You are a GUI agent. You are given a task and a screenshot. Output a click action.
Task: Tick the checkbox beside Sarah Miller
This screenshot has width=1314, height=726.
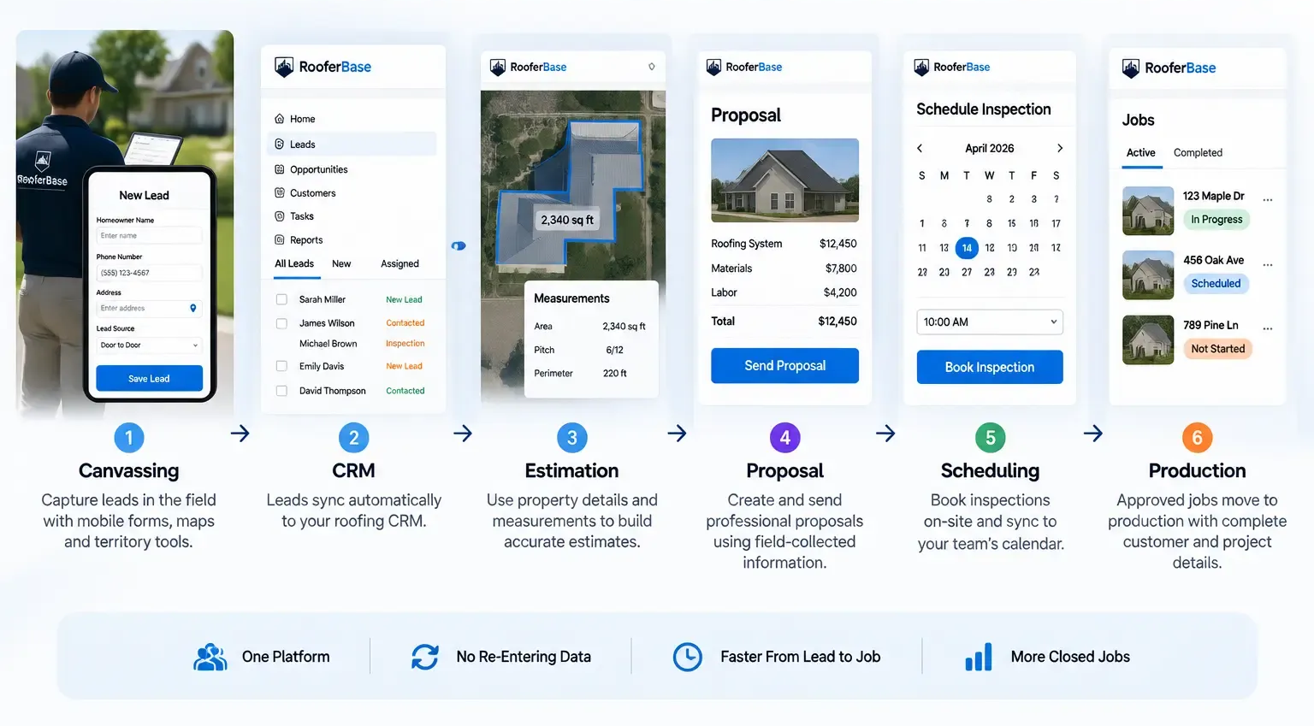[281, 299]
